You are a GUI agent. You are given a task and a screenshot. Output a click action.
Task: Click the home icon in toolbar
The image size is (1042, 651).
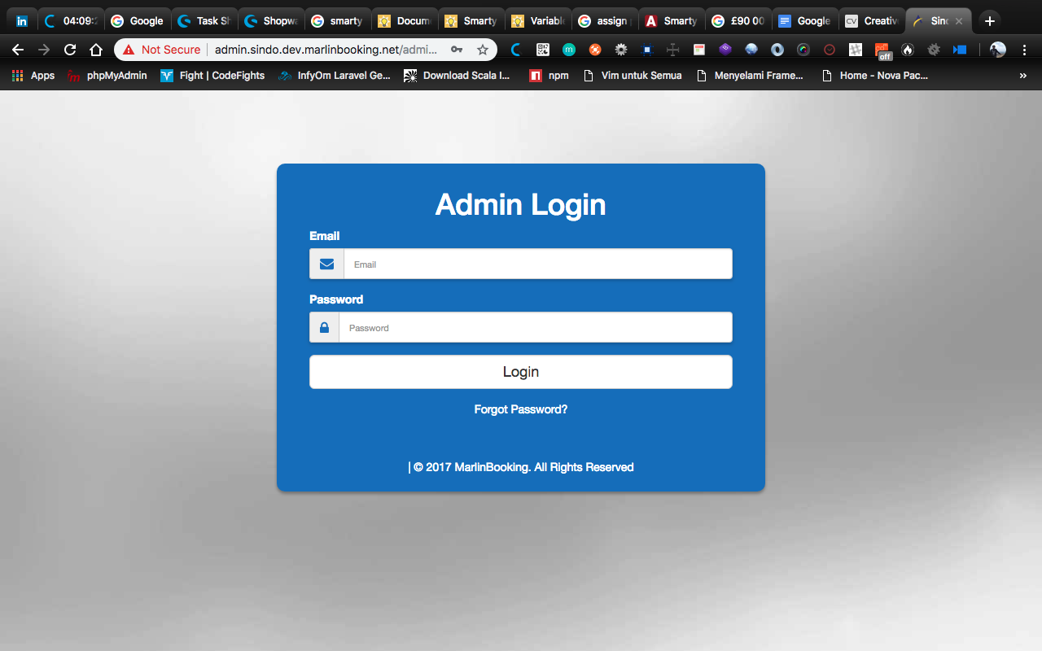click(x=96, y=50)
